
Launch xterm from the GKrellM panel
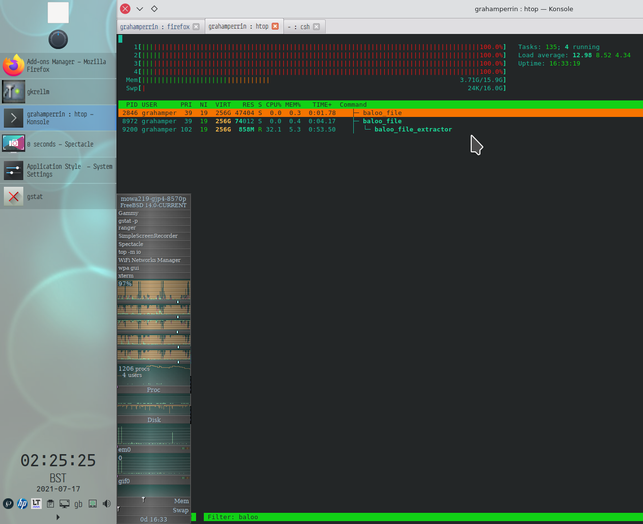[126, 276]
